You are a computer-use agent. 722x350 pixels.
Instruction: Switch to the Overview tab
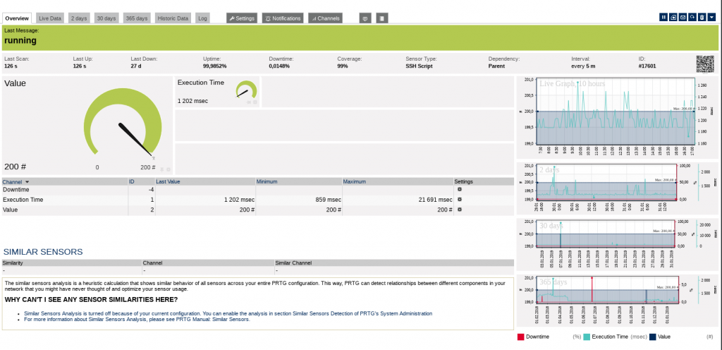pos(17,18)
